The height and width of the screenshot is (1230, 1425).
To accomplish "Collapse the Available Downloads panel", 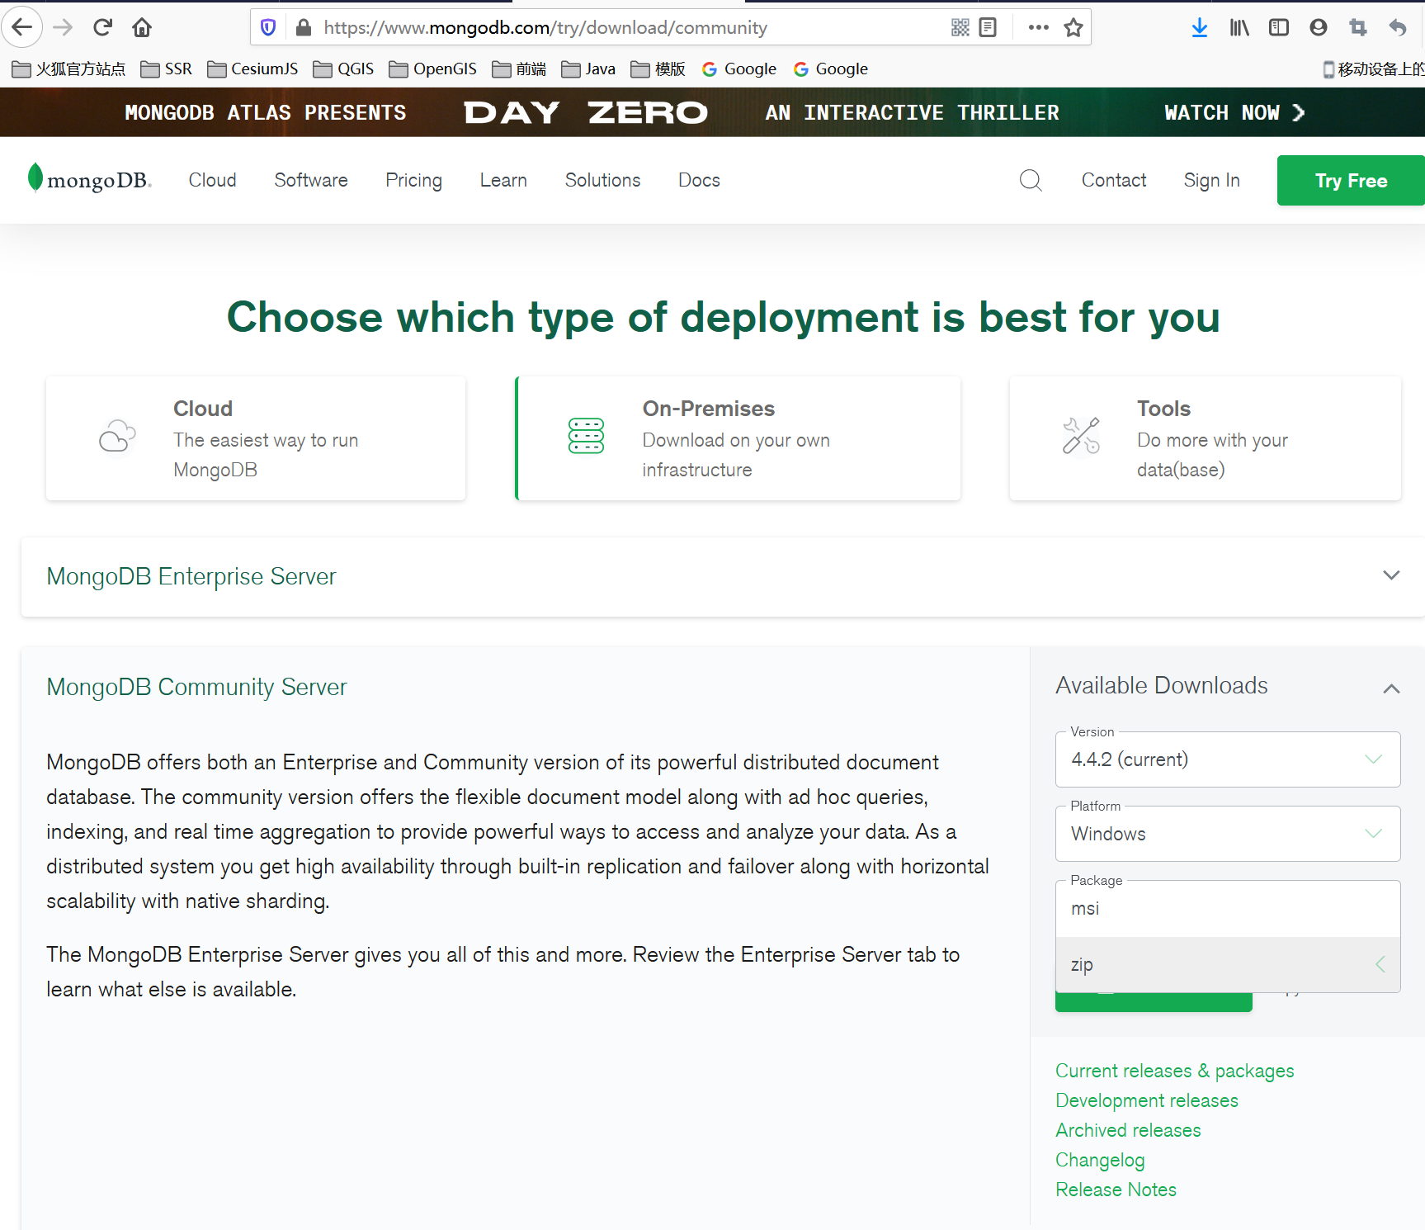I will point(1391,688).
